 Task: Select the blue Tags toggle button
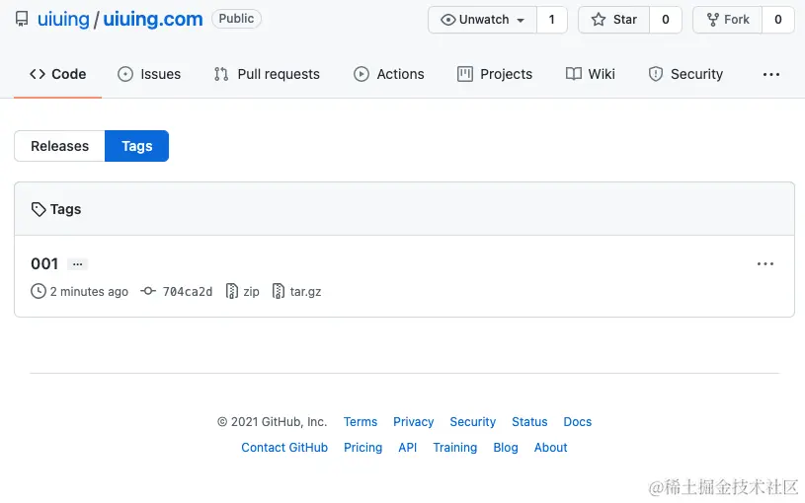pos(137,146)
